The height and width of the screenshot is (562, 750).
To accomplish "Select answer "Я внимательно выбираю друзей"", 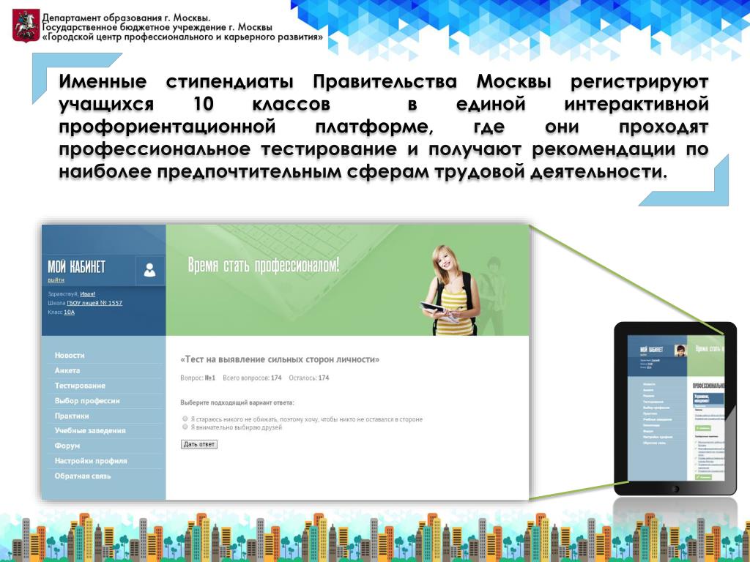I will [185, 427].
